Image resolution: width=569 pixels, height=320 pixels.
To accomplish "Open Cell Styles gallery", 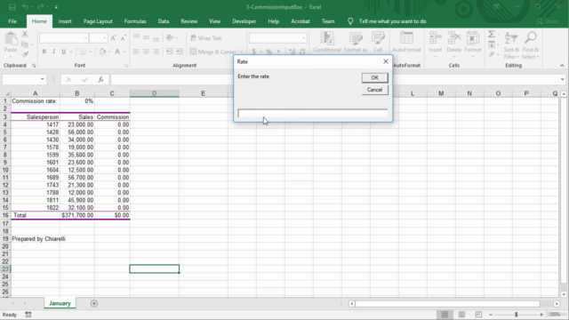I will point(378,42).
